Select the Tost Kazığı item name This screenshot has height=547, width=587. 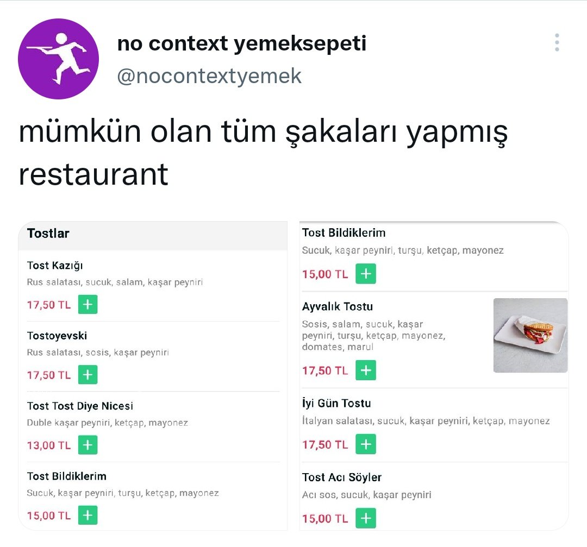(x=55, y=266)
